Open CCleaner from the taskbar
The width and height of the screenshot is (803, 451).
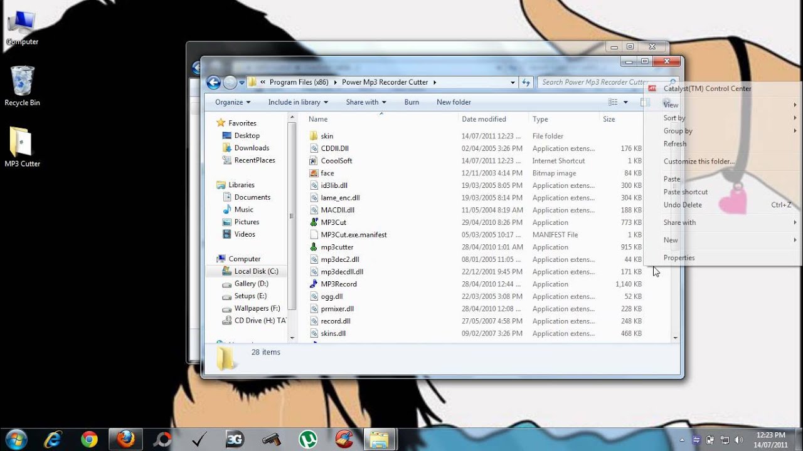344,440
